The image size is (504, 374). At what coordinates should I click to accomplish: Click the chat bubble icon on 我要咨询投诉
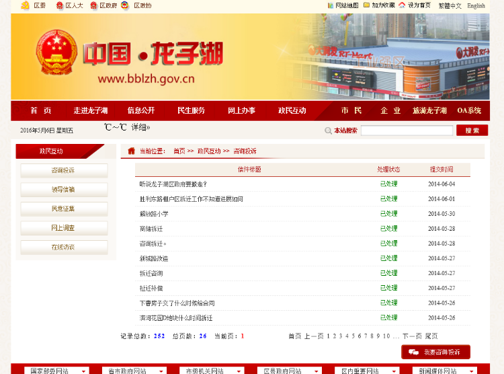click(x=413, y=352)
